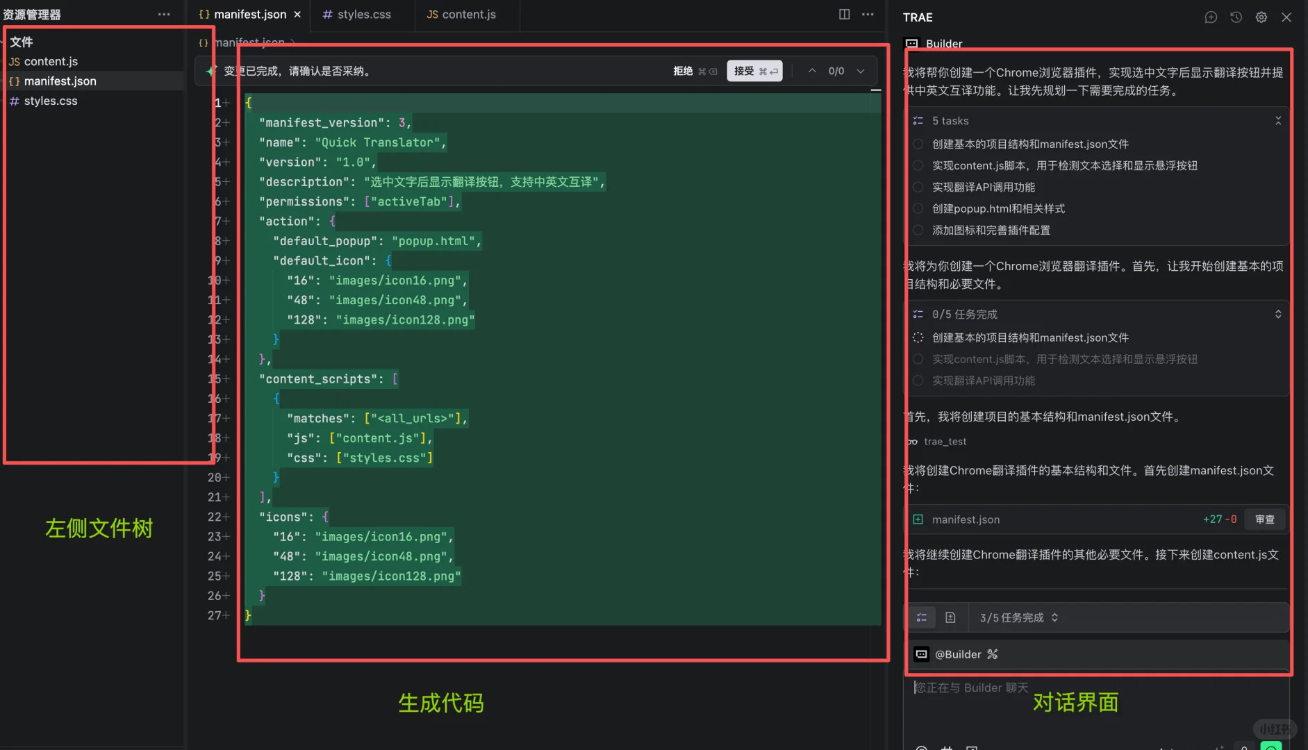Open the TRAE panel settings gear
1308x750 pixels.
(1261, 17)
